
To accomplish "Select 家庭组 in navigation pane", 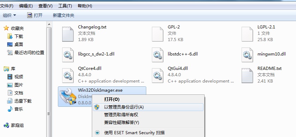I will coord(17,125).
